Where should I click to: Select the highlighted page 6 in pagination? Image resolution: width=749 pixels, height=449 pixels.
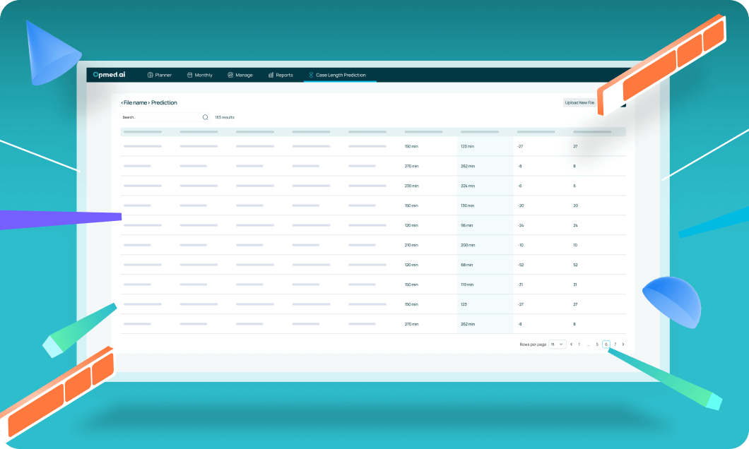pos(606,345)
